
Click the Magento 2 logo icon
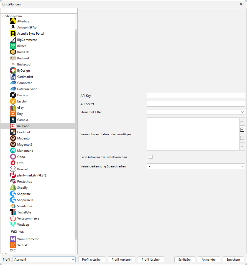point(13,144)
